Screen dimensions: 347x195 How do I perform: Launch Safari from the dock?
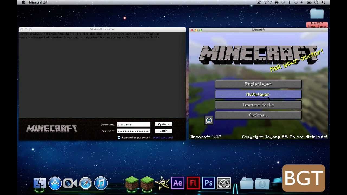click(86, 183)
